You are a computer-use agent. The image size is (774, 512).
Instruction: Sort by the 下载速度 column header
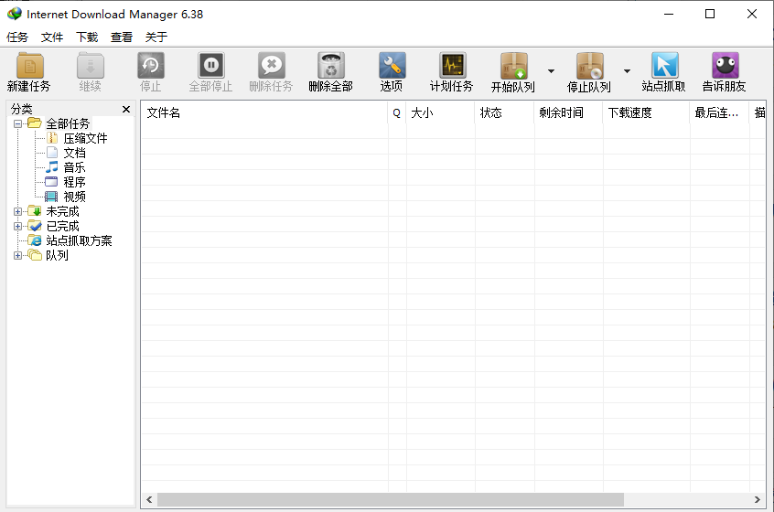[646, 113]
